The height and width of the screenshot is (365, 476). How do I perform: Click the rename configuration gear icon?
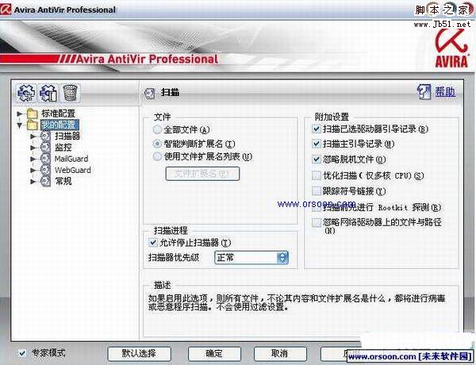[x=48, y=93]
